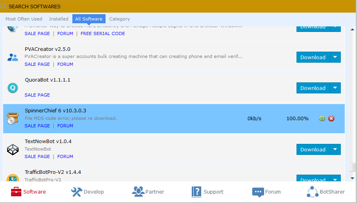Expand the TextNowBot download options arrow
Viewport: 357px width, 203px height.
coord(335,149)
